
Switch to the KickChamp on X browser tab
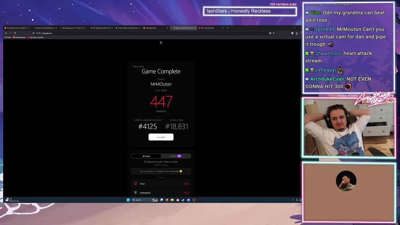[x=72, y=28]
